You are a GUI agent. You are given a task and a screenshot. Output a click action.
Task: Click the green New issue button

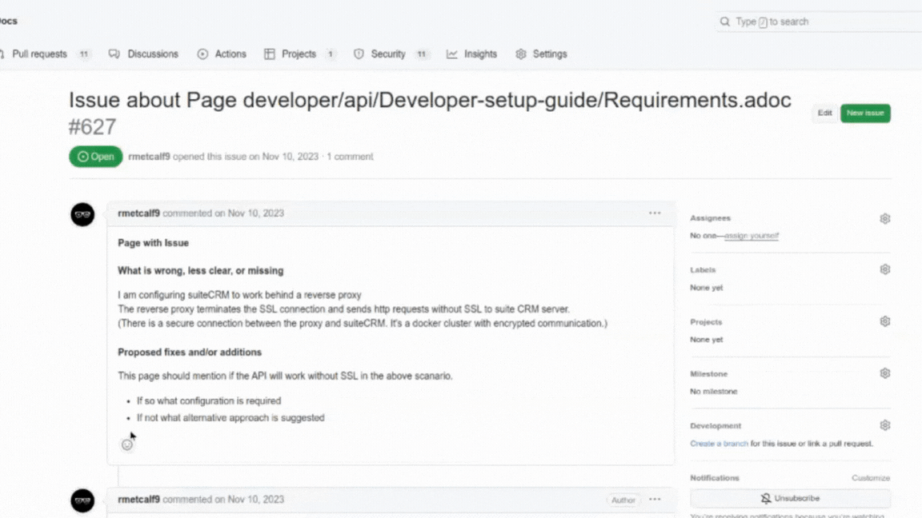coord(864,114)
